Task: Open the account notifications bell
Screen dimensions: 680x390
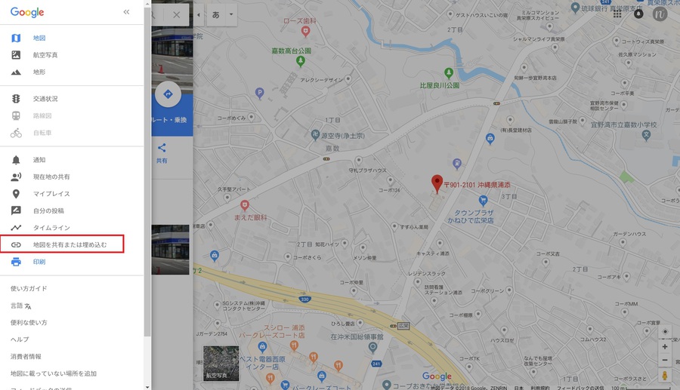Action: (638, 14)
